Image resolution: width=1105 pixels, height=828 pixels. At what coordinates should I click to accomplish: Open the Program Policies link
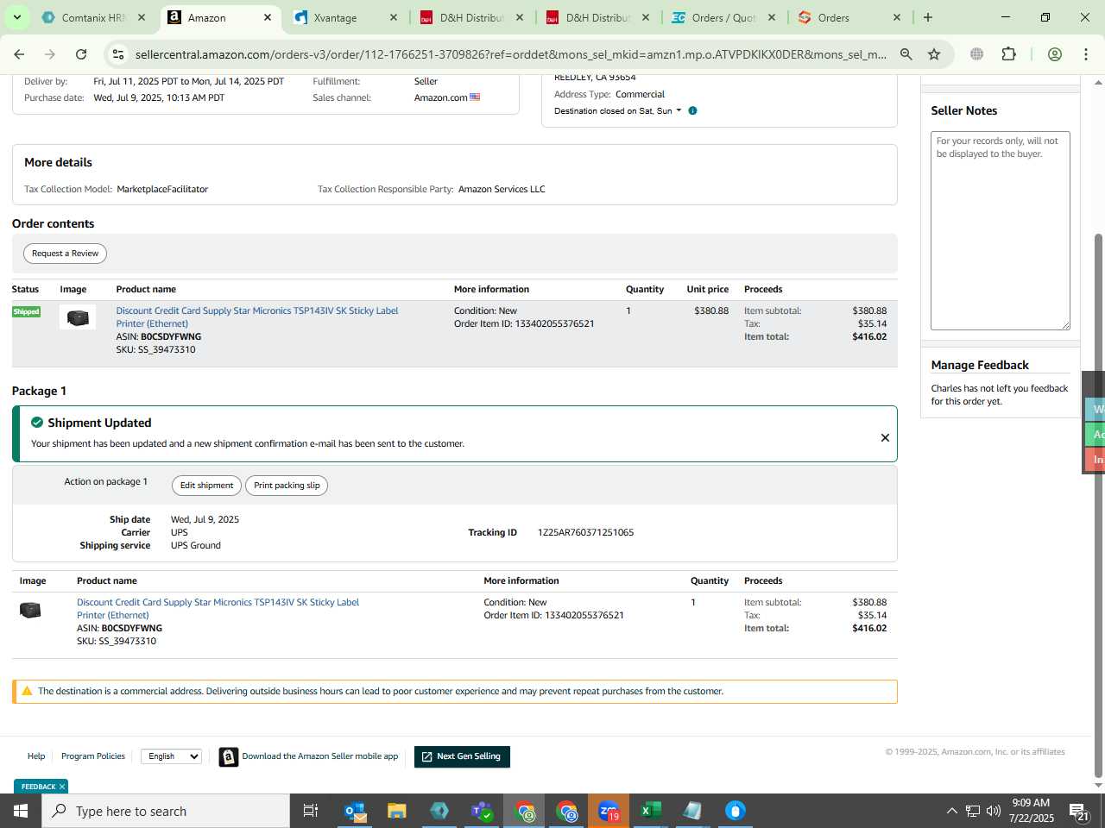pyautogui.click(x=93, y=756)
